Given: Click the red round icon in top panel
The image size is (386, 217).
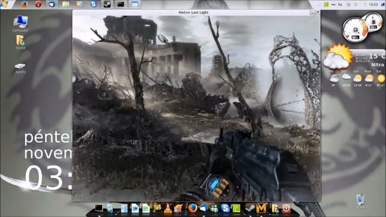Looking at the screenshot, I should pos(38,4).
